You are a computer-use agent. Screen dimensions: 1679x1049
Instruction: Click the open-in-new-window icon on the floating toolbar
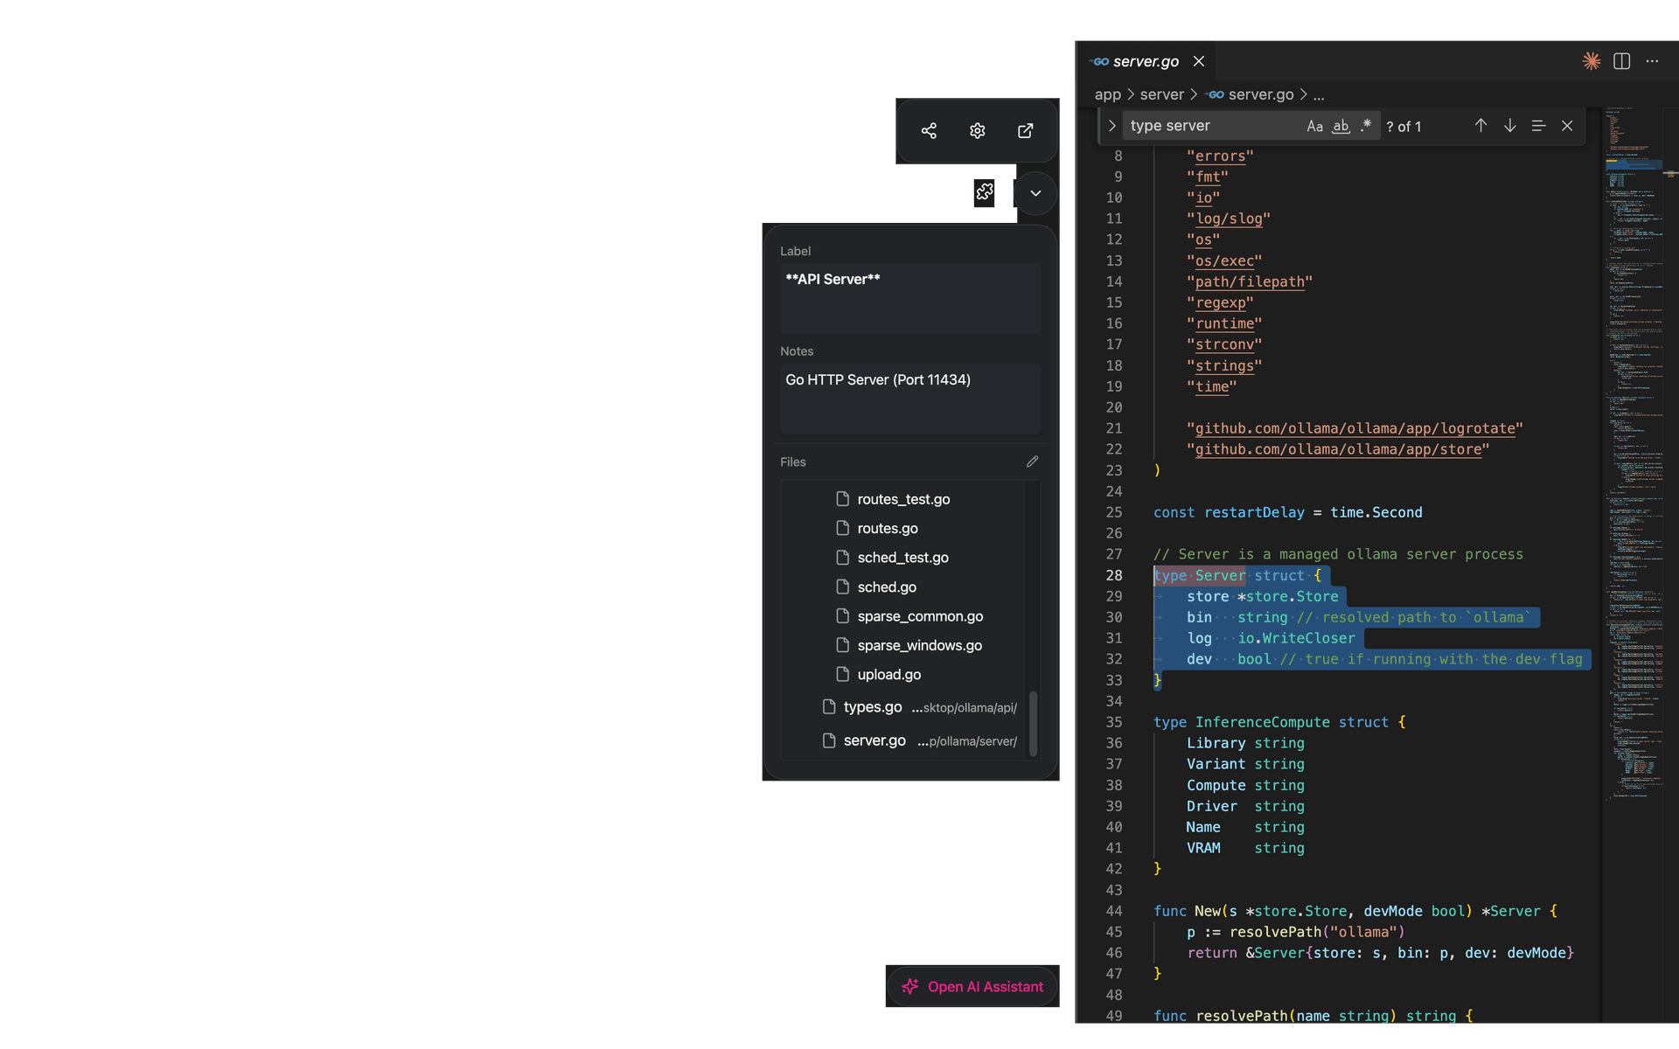1025,130
